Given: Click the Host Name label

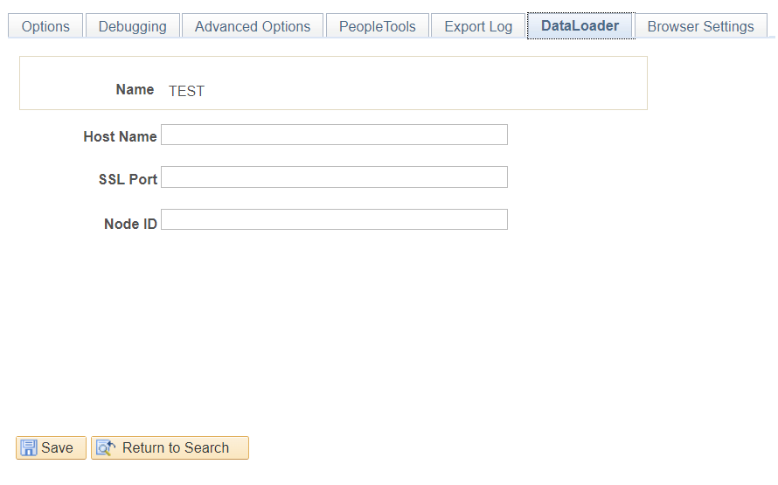Looking at the screenshot, I should tap(120, 136).
